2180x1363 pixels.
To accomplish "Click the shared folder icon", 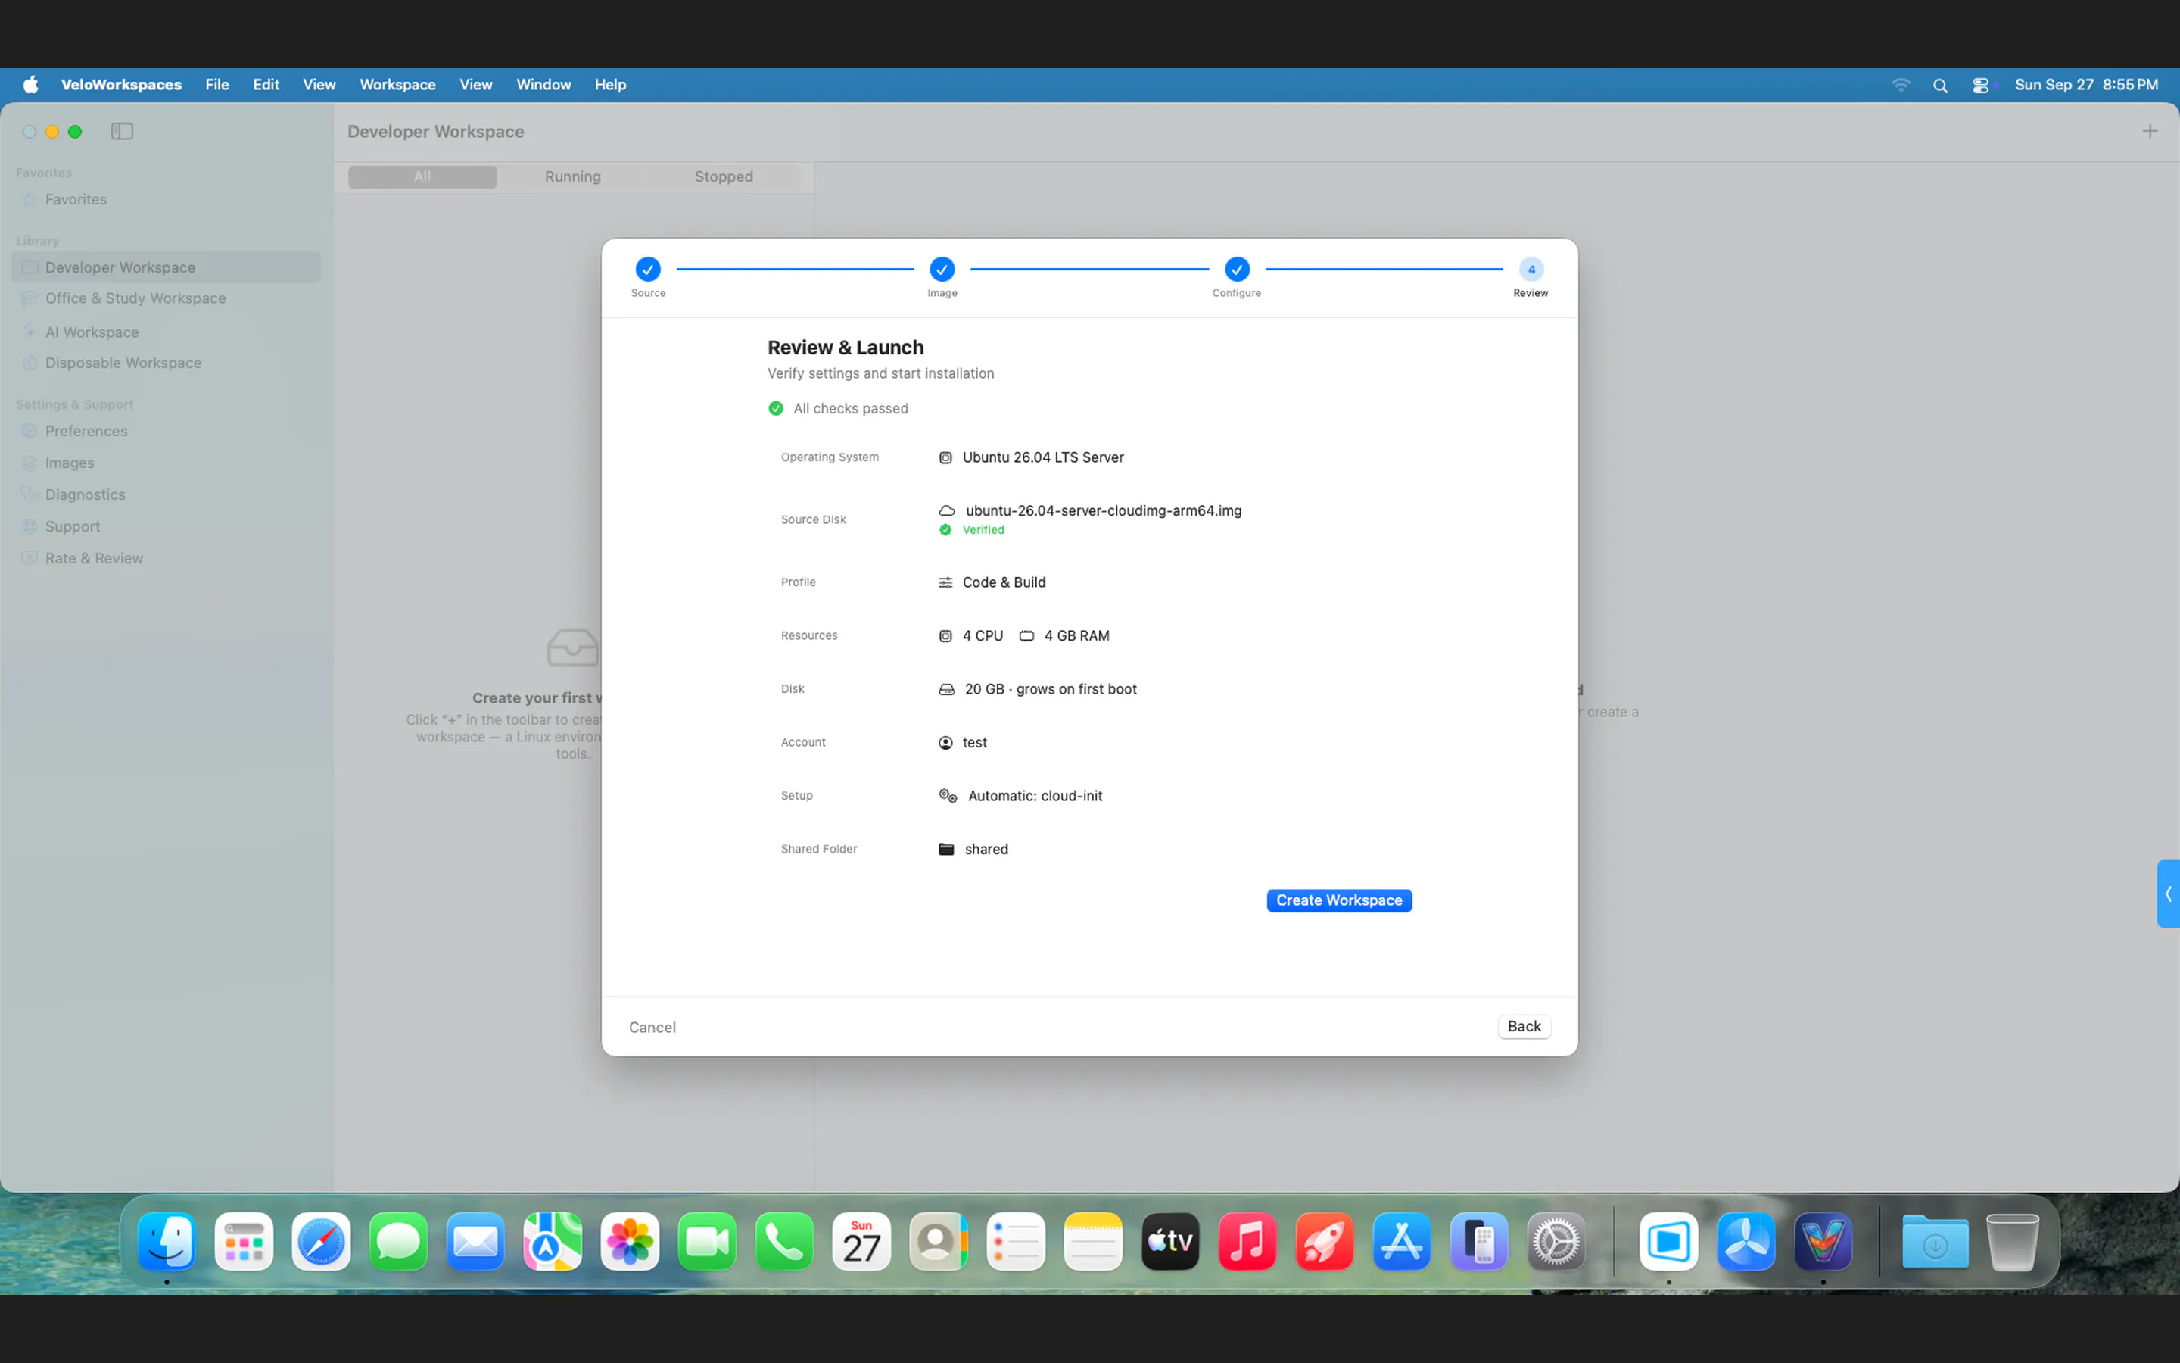I will tap(946, 849).
